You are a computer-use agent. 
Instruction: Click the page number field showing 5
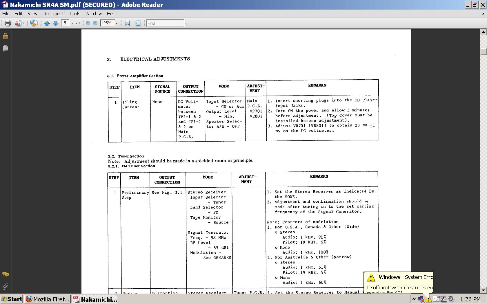tap(65, 23)
